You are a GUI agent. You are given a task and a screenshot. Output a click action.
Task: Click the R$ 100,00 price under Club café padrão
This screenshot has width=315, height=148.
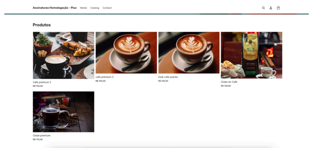point(163,81)
